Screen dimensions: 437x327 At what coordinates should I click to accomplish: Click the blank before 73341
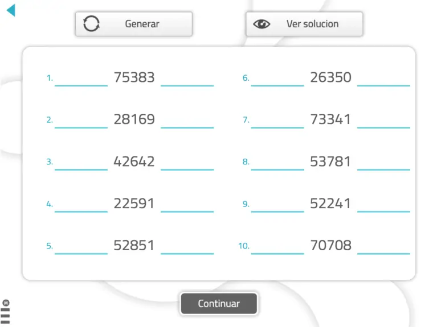click(x=277, y=121)
